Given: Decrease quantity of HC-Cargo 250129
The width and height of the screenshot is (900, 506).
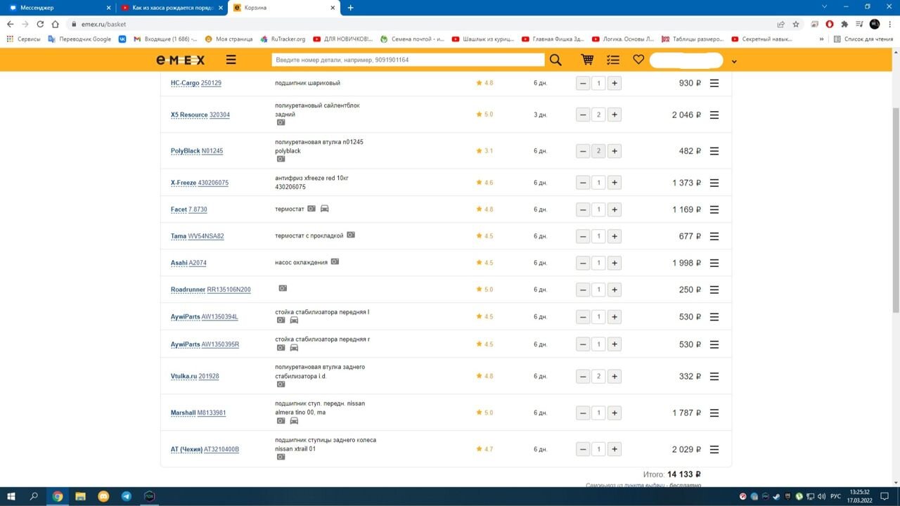Looking at the screenshot, I should [583, 83].
